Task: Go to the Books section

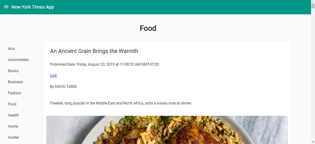Action: point(13,71)
